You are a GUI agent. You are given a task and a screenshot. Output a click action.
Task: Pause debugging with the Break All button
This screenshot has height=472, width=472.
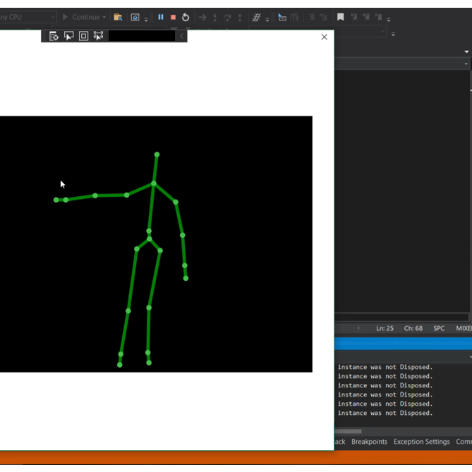coord(161,17)
